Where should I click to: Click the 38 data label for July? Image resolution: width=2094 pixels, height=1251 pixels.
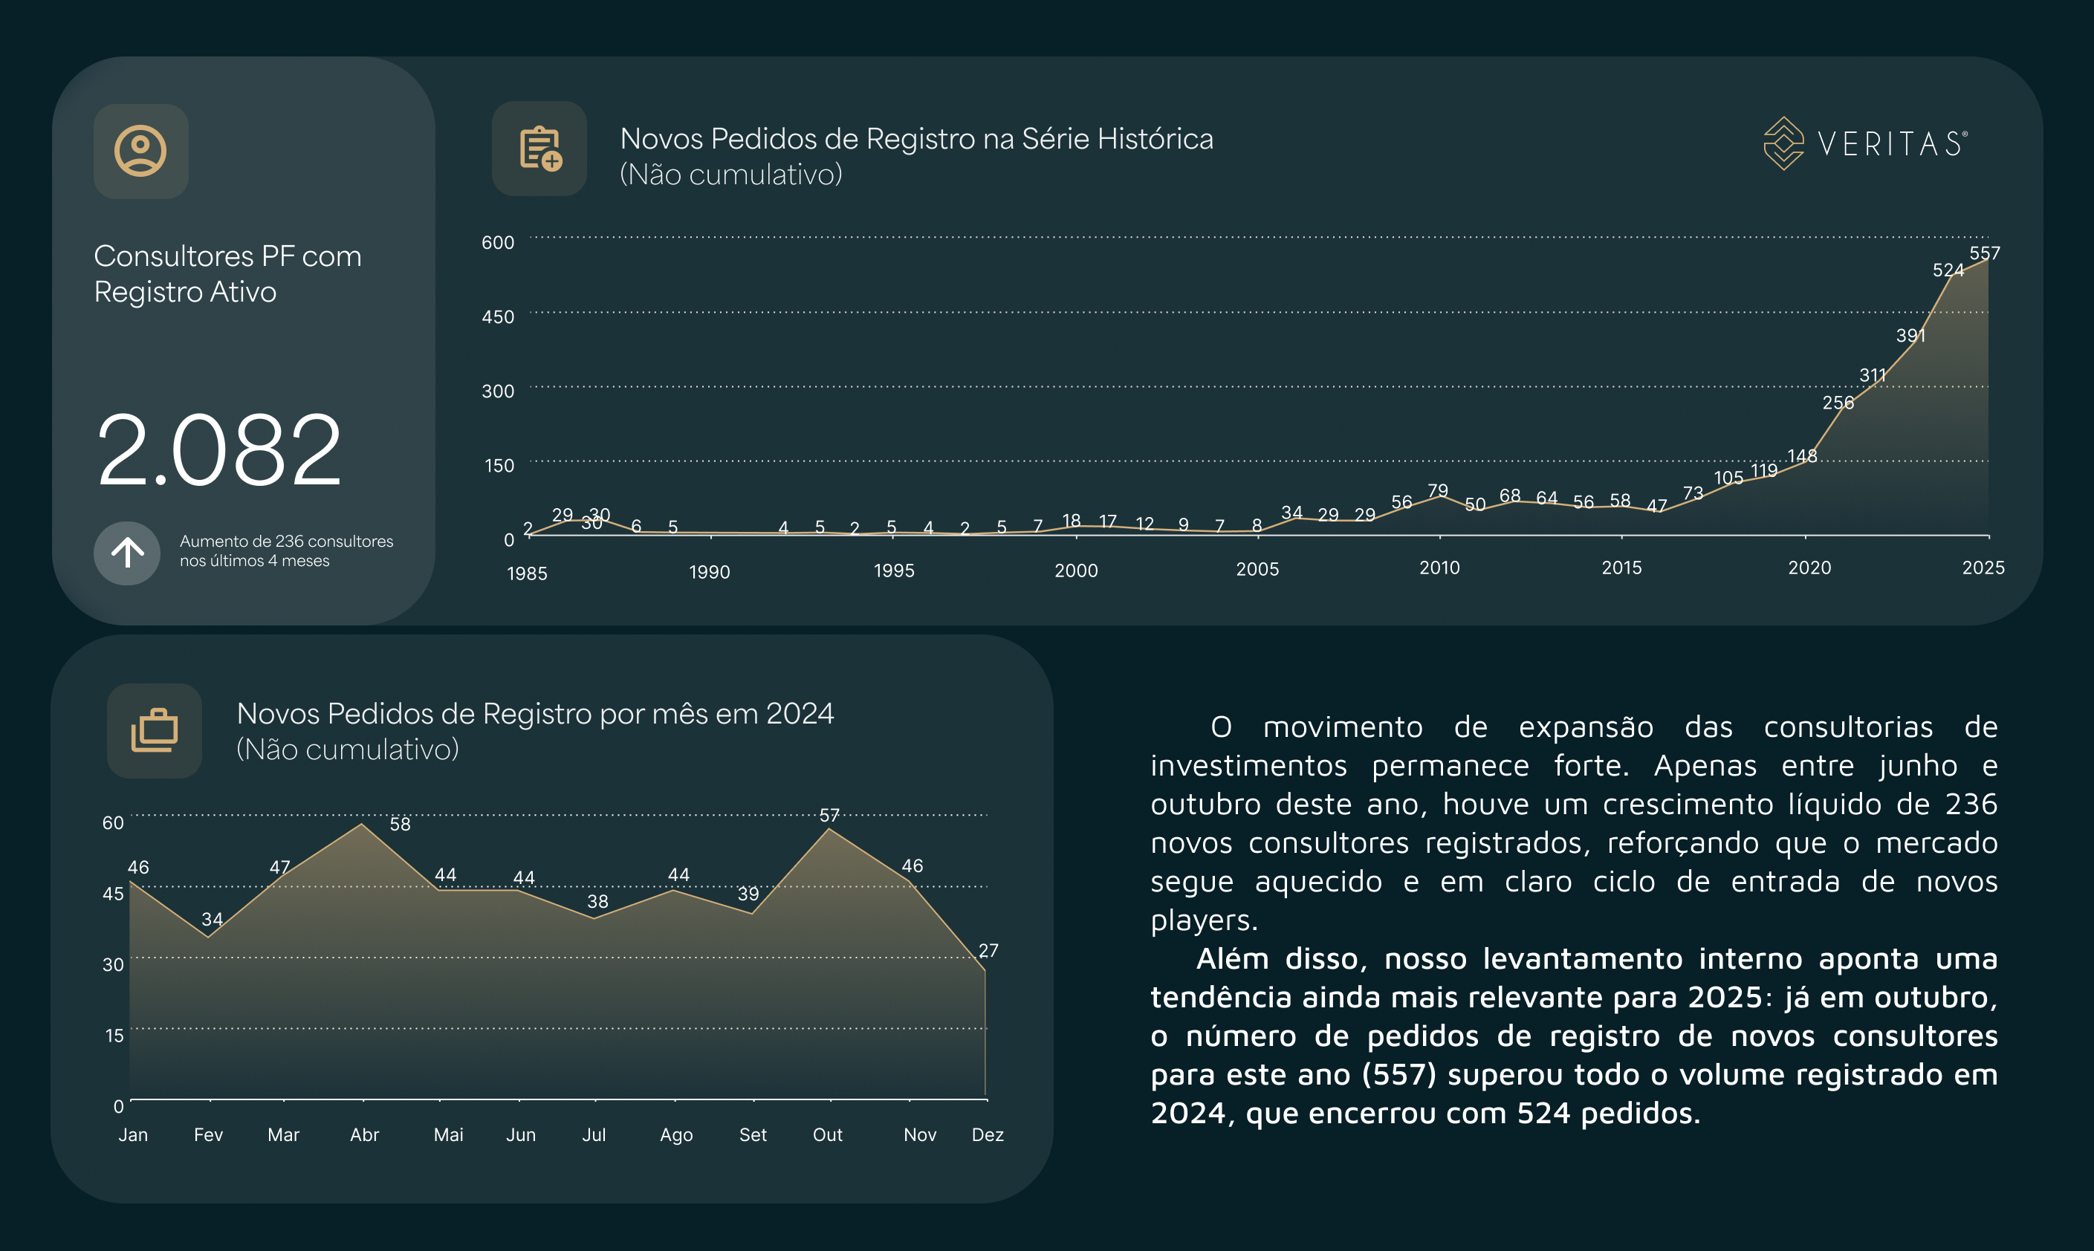coord(597,901)
